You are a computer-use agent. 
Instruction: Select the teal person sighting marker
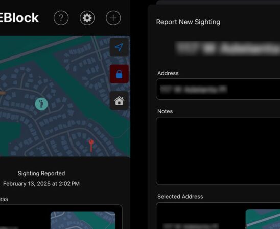41,104
